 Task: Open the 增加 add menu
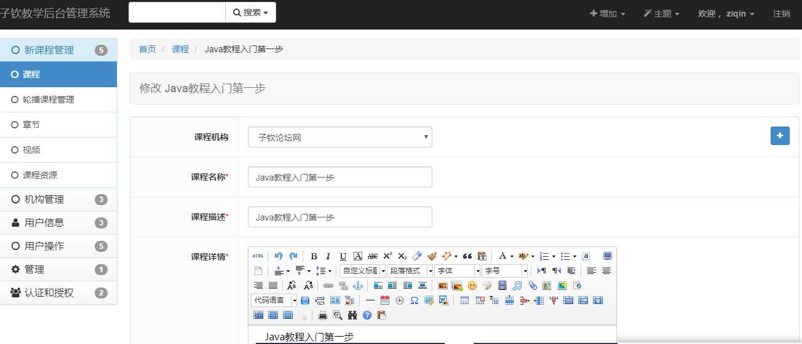tap(608, 14)
